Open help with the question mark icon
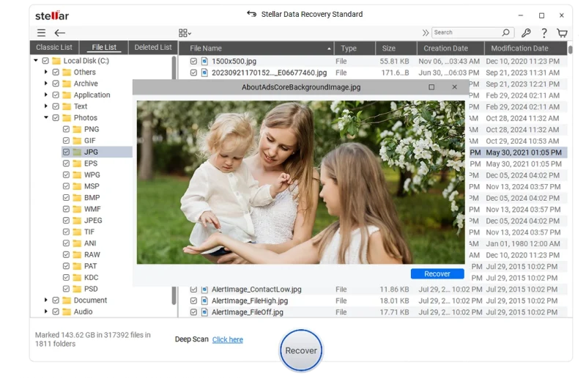This screenshot has width=586, height=379. click(x=544, y=33)
